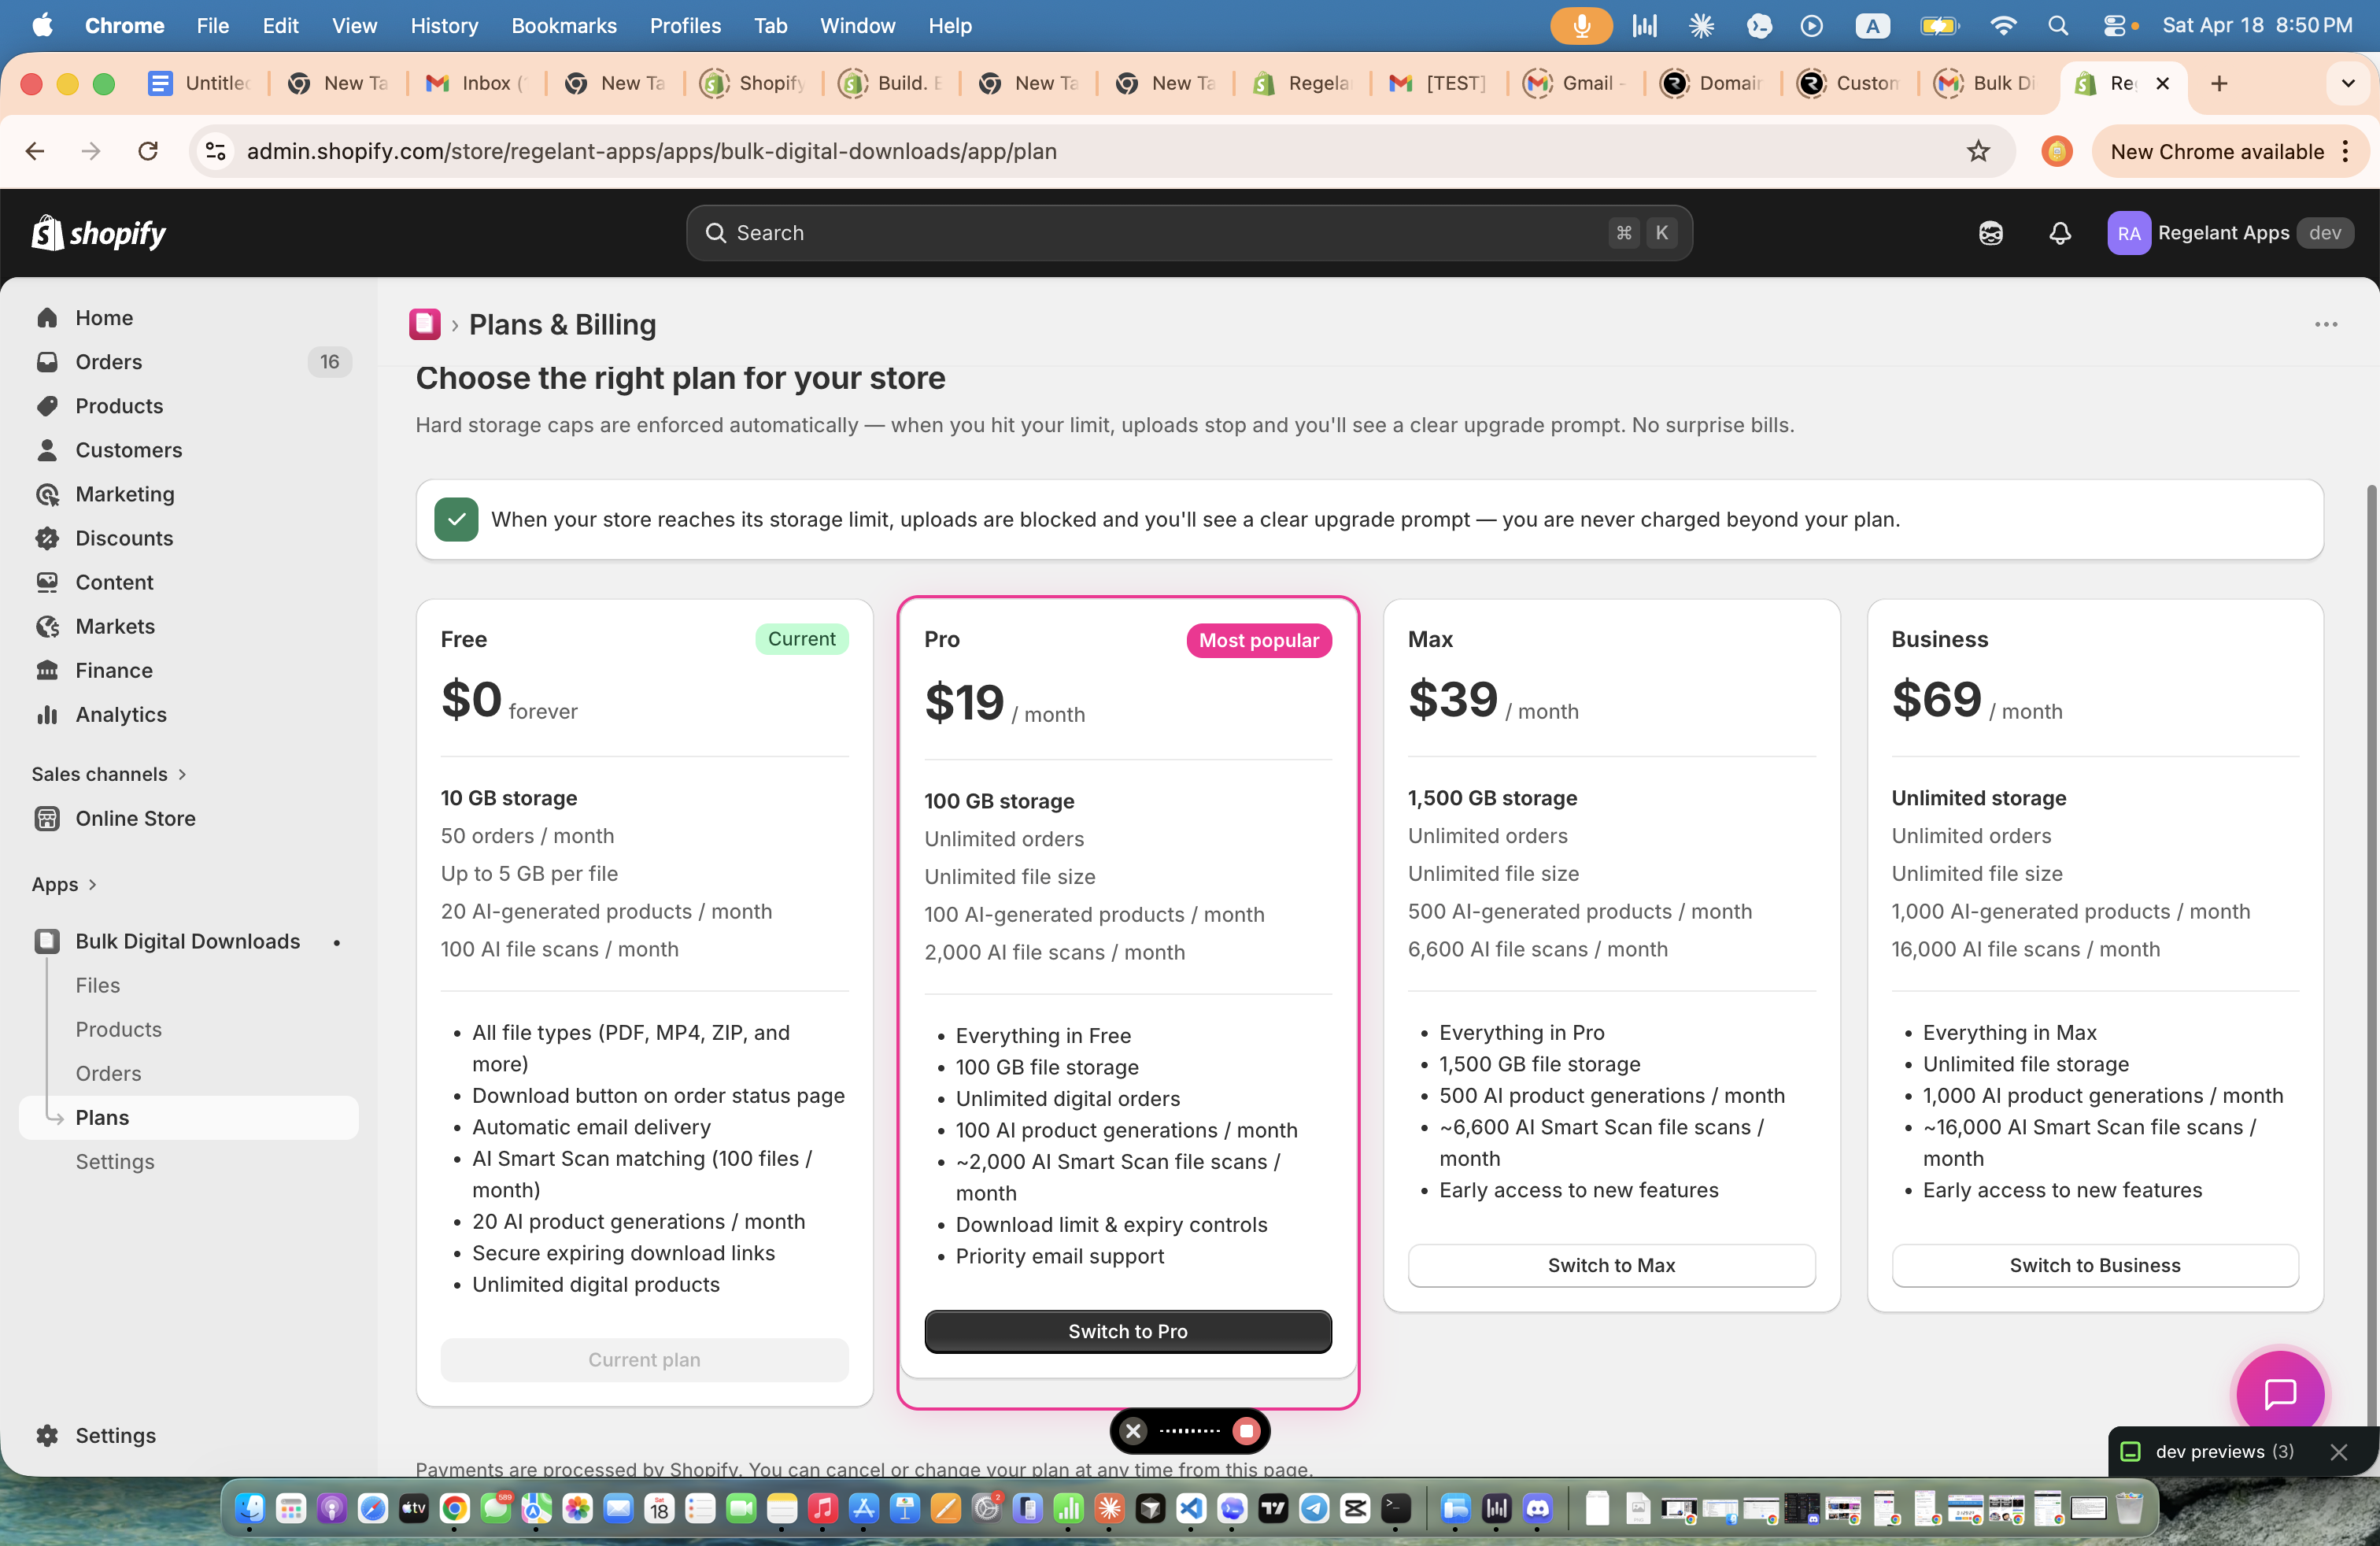Toggle the microphone in the menu bar

(1580, 25)
